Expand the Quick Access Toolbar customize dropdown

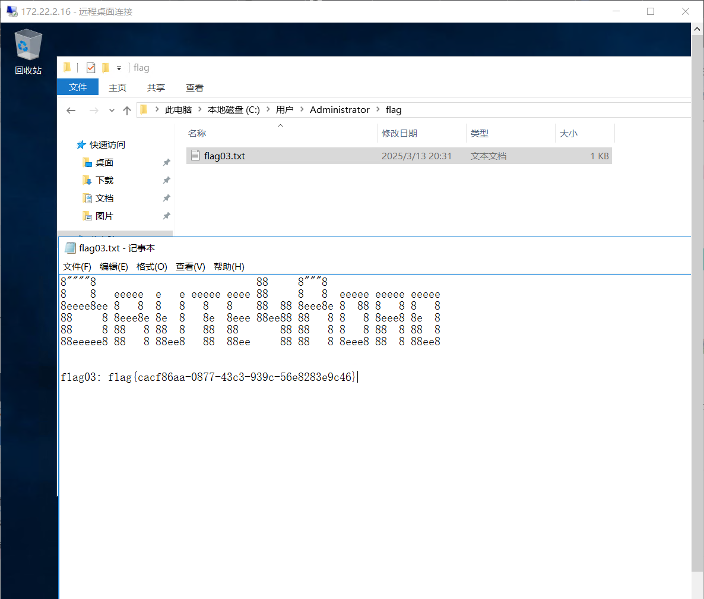[x=119, y=68]
